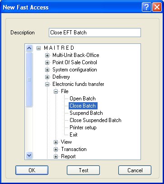Click the OK button

[32, 170]
